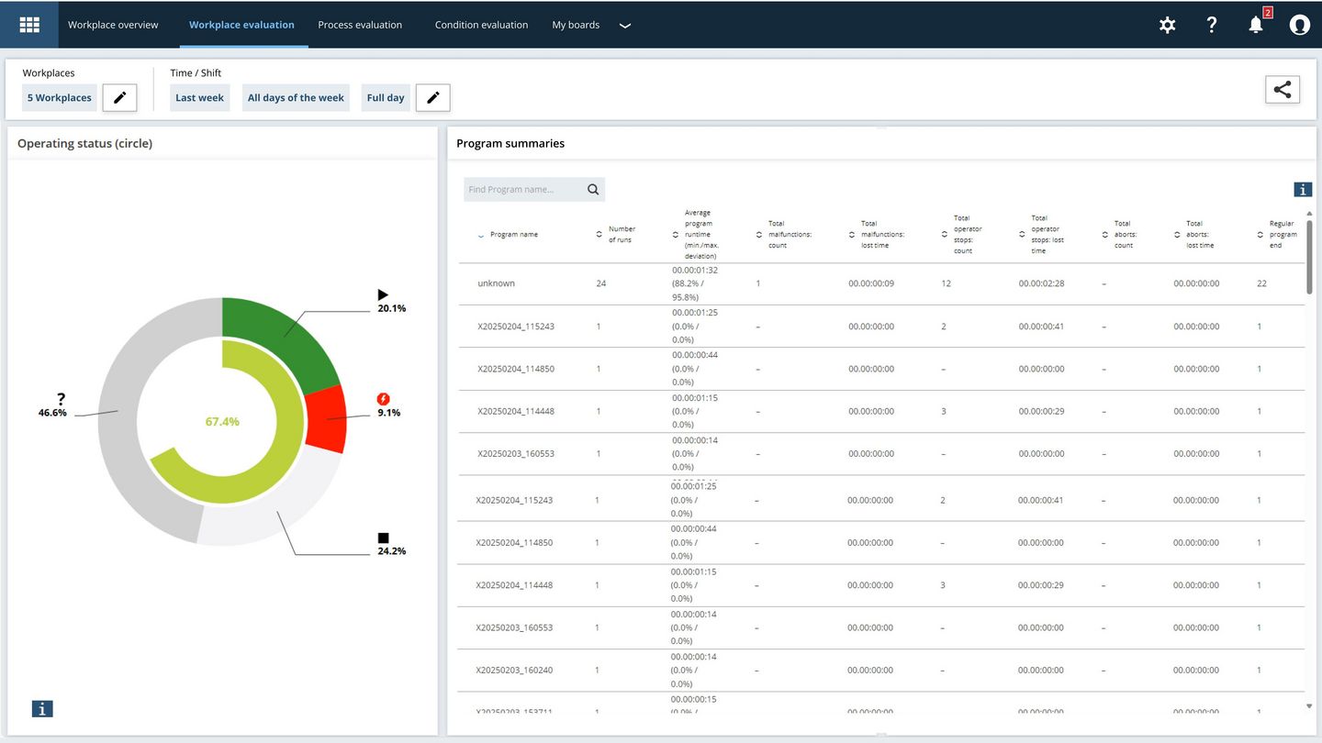Image resolution: width=1322 pixels, height=743 pixels.
Task: Click the Find Program name search field
Action: (523, 190)
